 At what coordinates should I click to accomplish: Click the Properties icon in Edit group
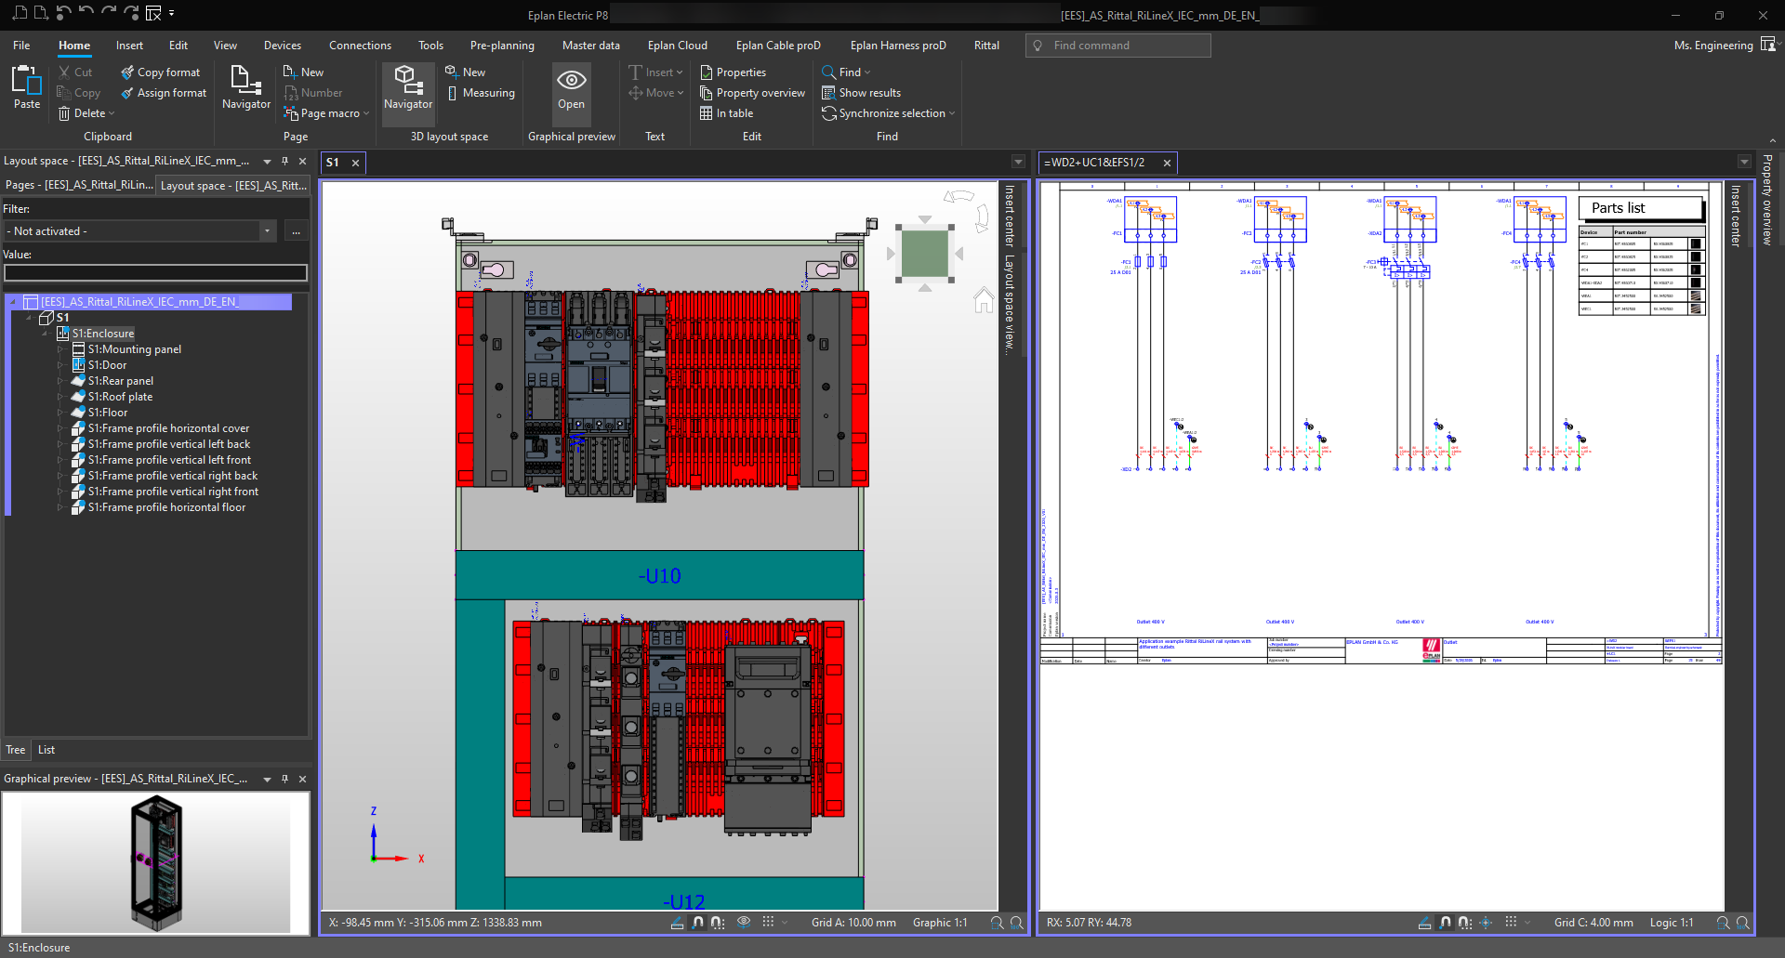point(707,72)
